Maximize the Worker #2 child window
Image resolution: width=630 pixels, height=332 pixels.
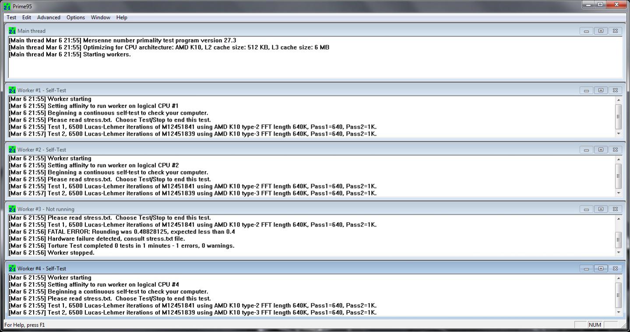coord(601,150)
